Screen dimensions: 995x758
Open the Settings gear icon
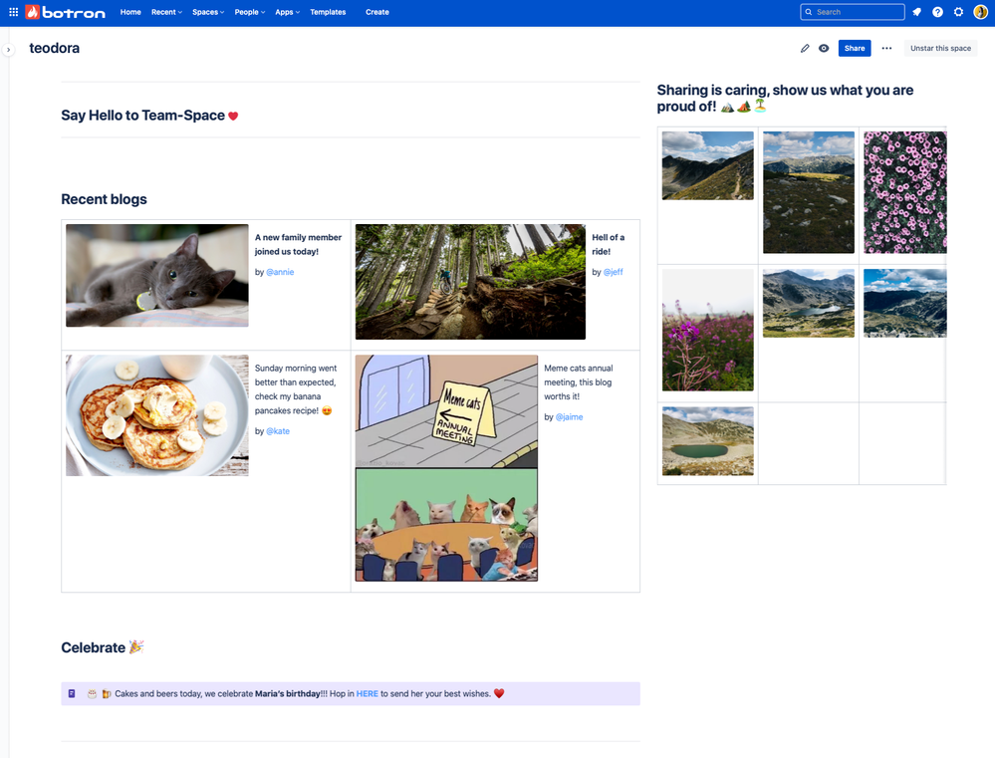pyautogui.click(x=958, y=12)
